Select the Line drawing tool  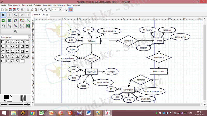28,20
